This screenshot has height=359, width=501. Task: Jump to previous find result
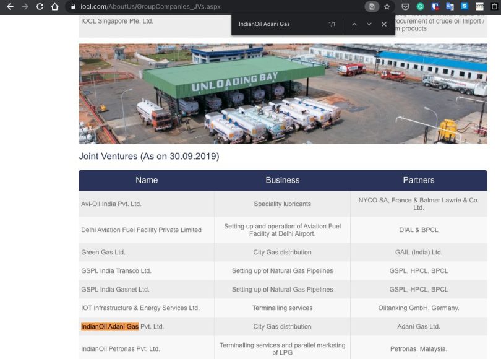(354, 24)
